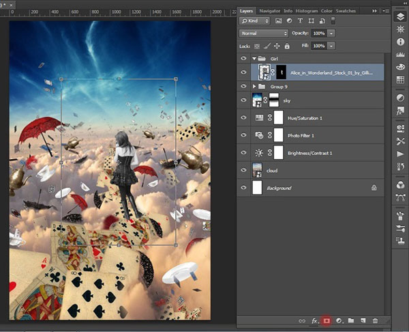409x332 pixels.
Task: Open the Adjustments circle icon in dock
Action: [x=400, y=98]
